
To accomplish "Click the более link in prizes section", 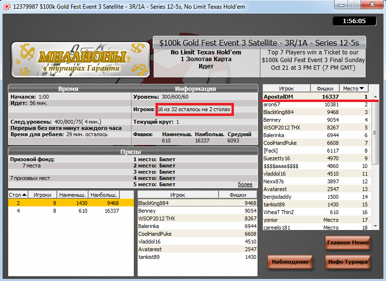I will (x=245, y=184).
